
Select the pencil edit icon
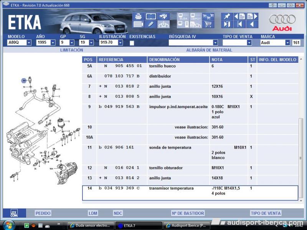[x=151, y=25]
